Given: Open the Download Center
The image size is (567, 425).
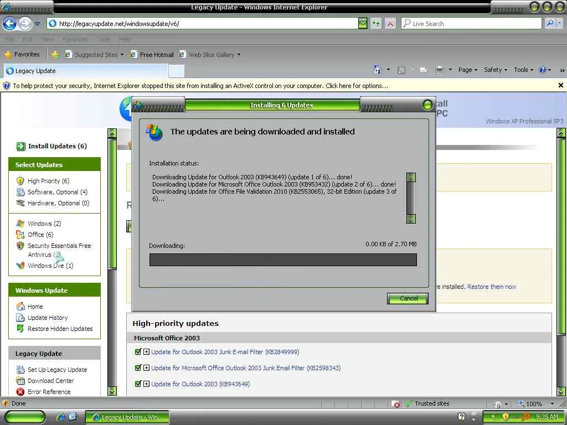Looking at the screenshot, I should pos(50,381).
